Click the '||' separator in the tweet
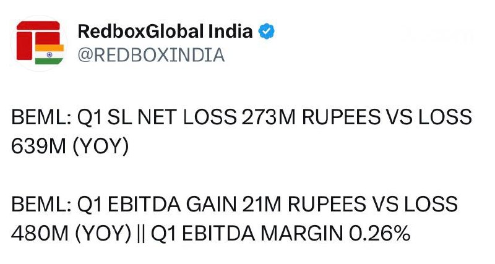Image resolution: width=495 pixels, height=264 pixels. pos(141,234)
